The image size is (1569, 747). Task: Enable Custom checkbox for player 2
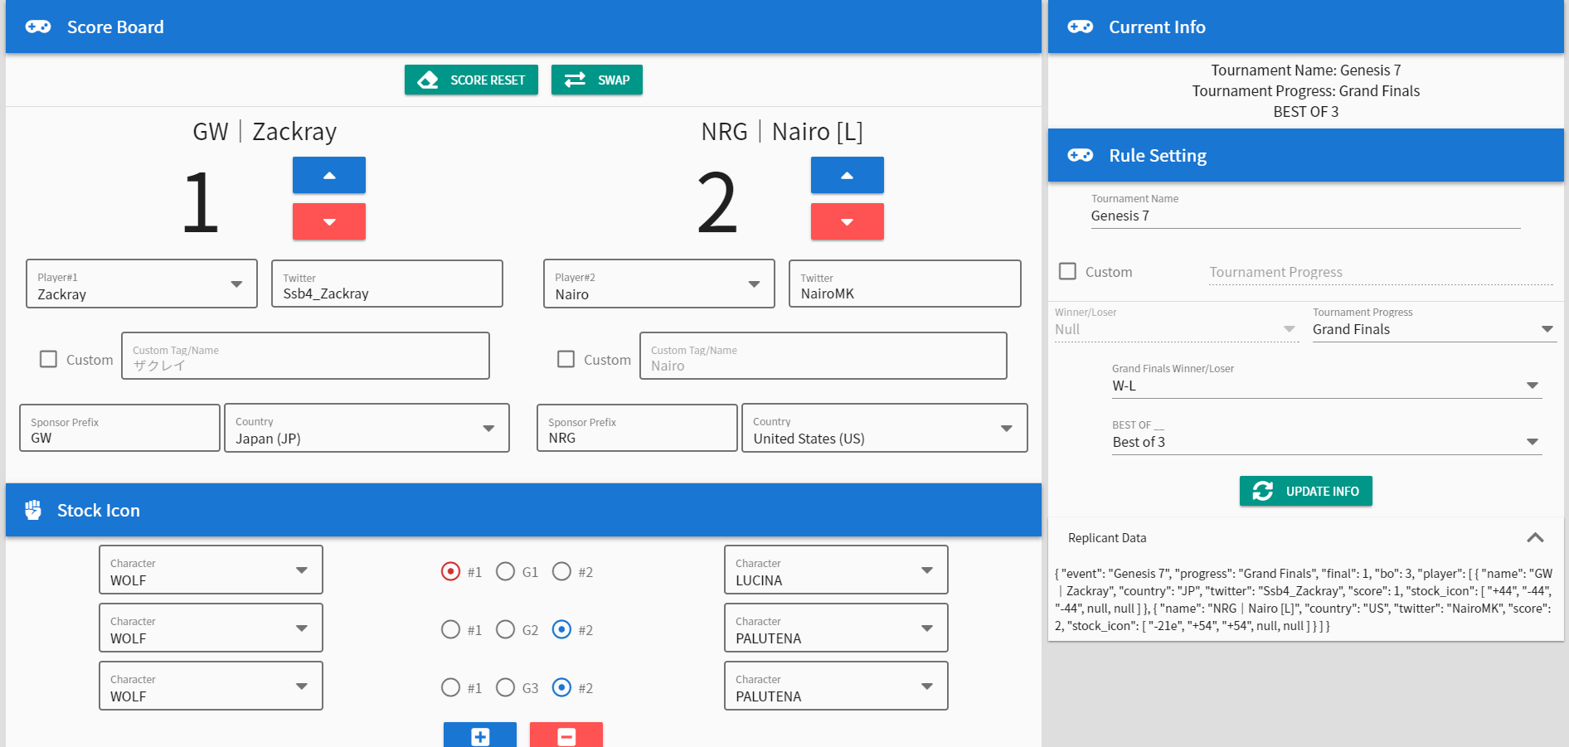tap(566, 359)
